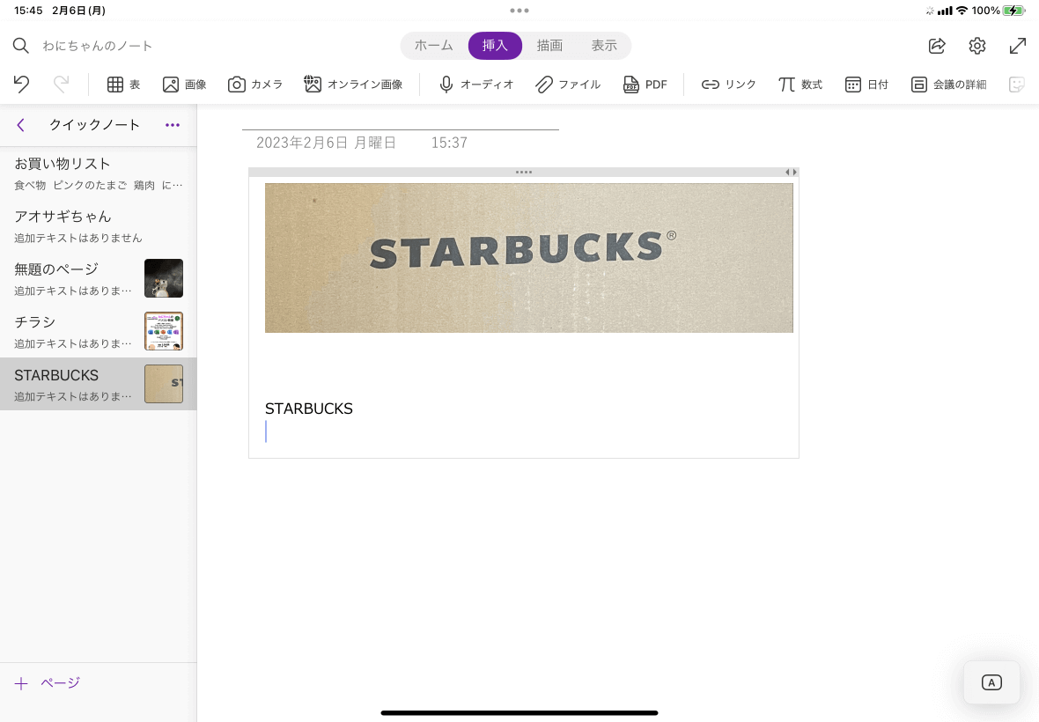
Task: Select the STARBUCKS page in list
Action: click(98, 384)
